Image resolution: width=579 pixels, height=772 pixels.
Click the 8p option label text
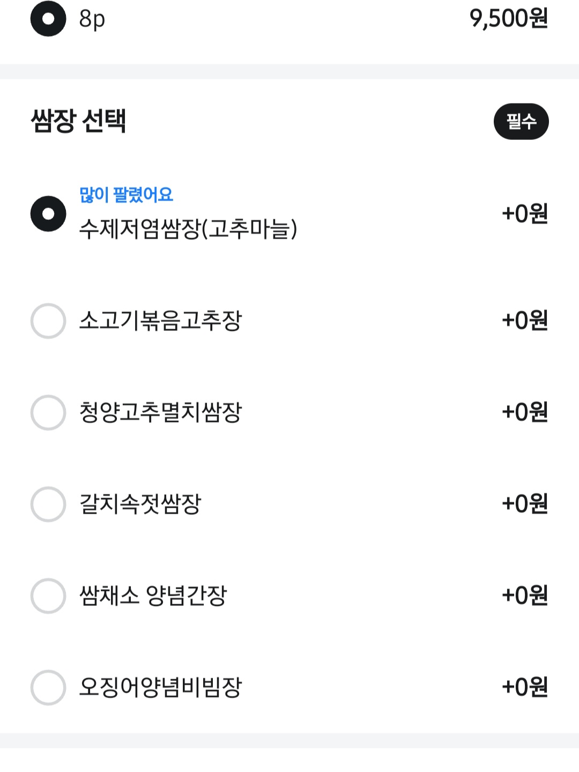[92, 19]
